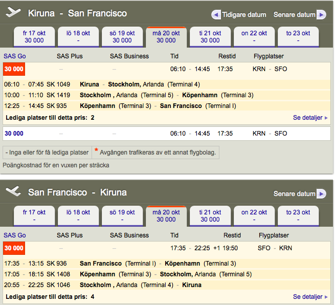Click the SAS Go column header in outbound
The width and height of the screenshot is (335, 305).
(14, 56)
